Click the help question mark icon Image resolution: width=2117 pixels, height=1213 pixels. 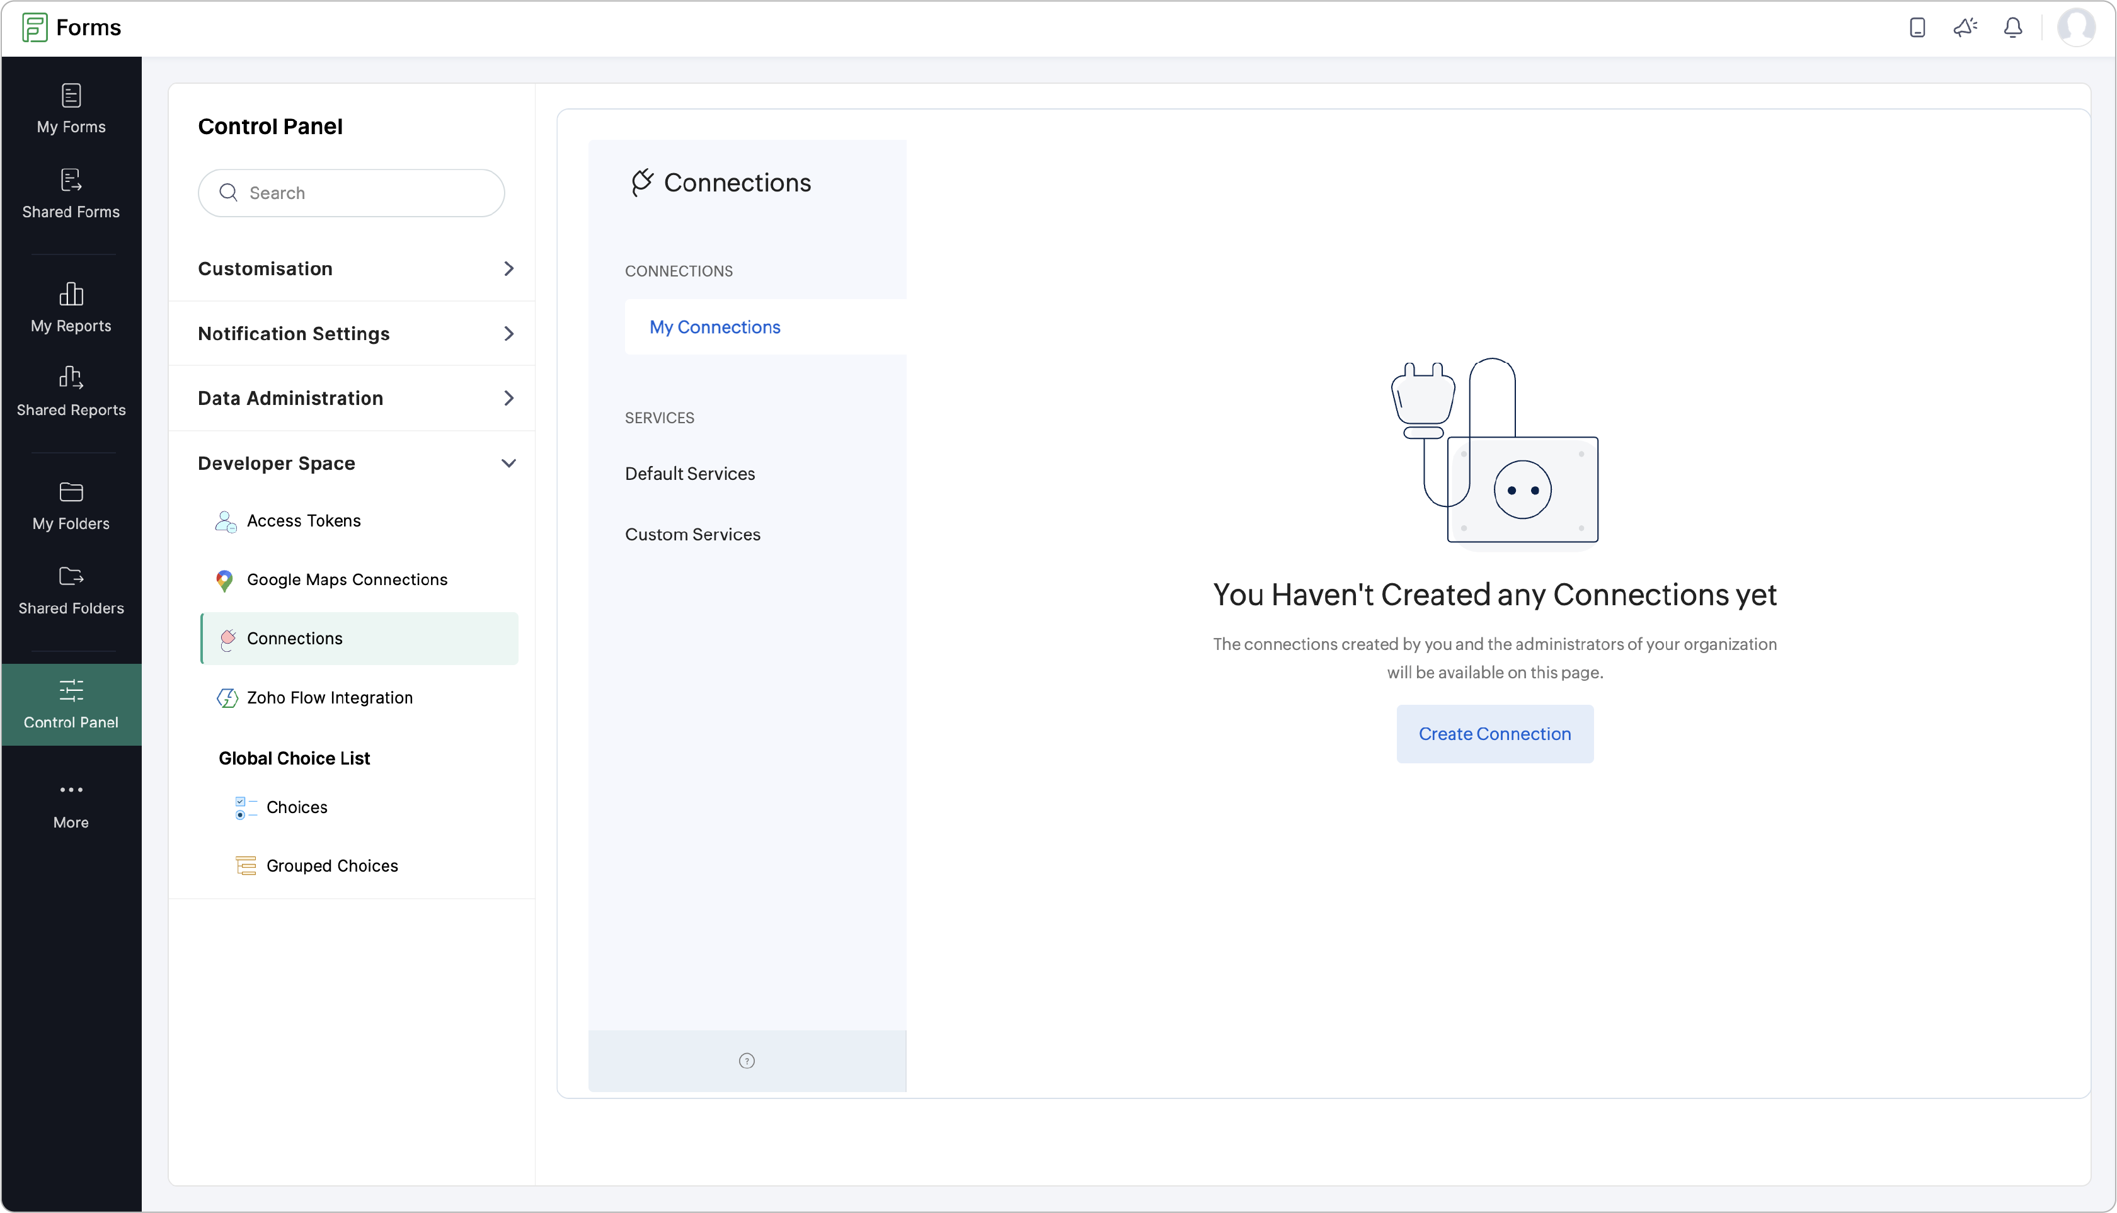(x=747, y=1061)
